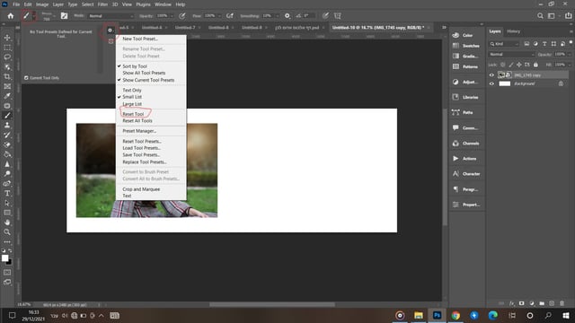575x323 pixels.
Task: Choose Reset All Tools
Action: tap(137, 120)
